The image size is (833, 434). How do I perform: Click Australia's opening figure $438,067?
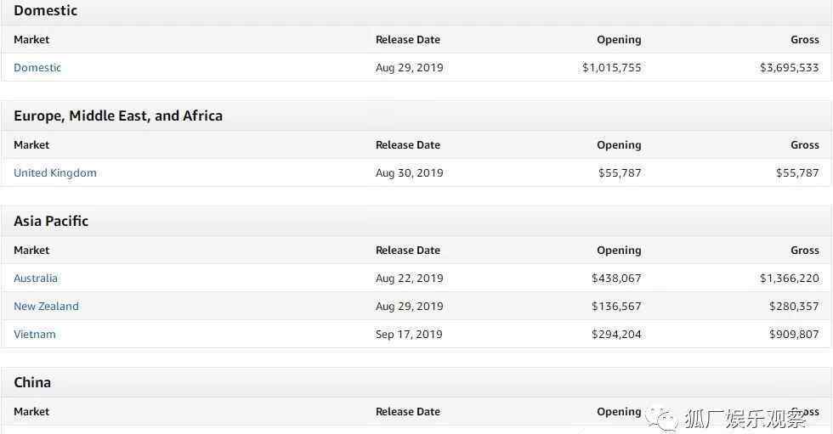616,279
